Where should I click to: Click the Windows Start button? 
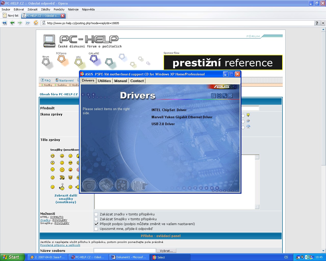(12, 257)
